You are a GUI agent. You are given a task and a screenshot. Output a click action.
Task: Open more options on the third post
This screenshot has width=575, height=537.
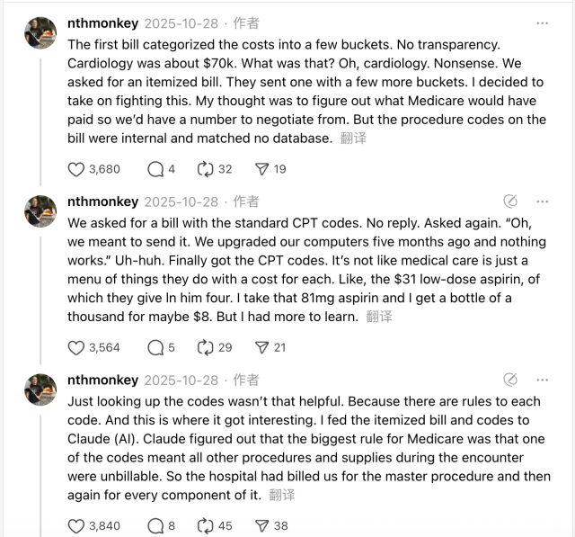point(542,380)
